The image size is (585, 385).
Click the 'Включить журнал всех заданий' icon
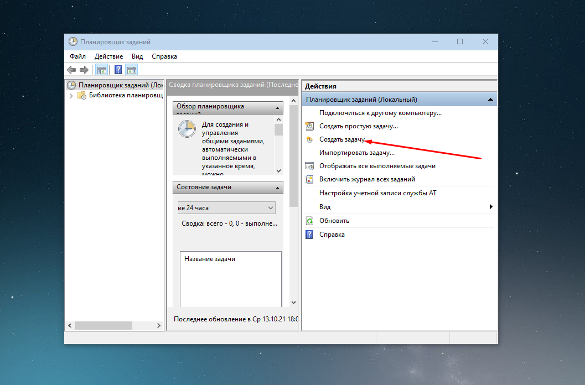pyautogui.click(x=309, y=179)
